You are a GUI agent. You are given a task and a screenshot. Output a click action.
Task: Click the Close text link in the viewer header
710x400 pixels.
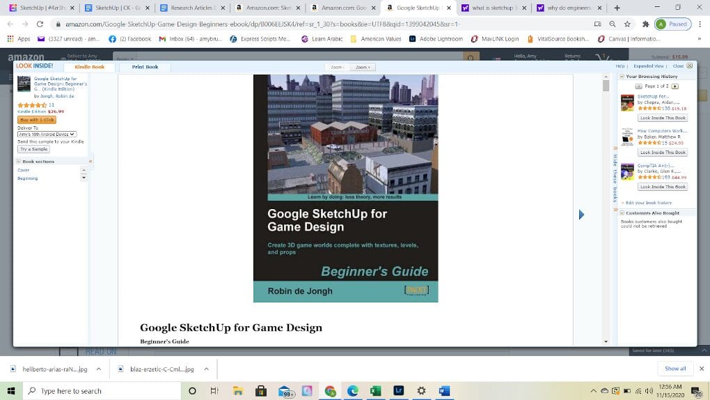tap(678, 66)
